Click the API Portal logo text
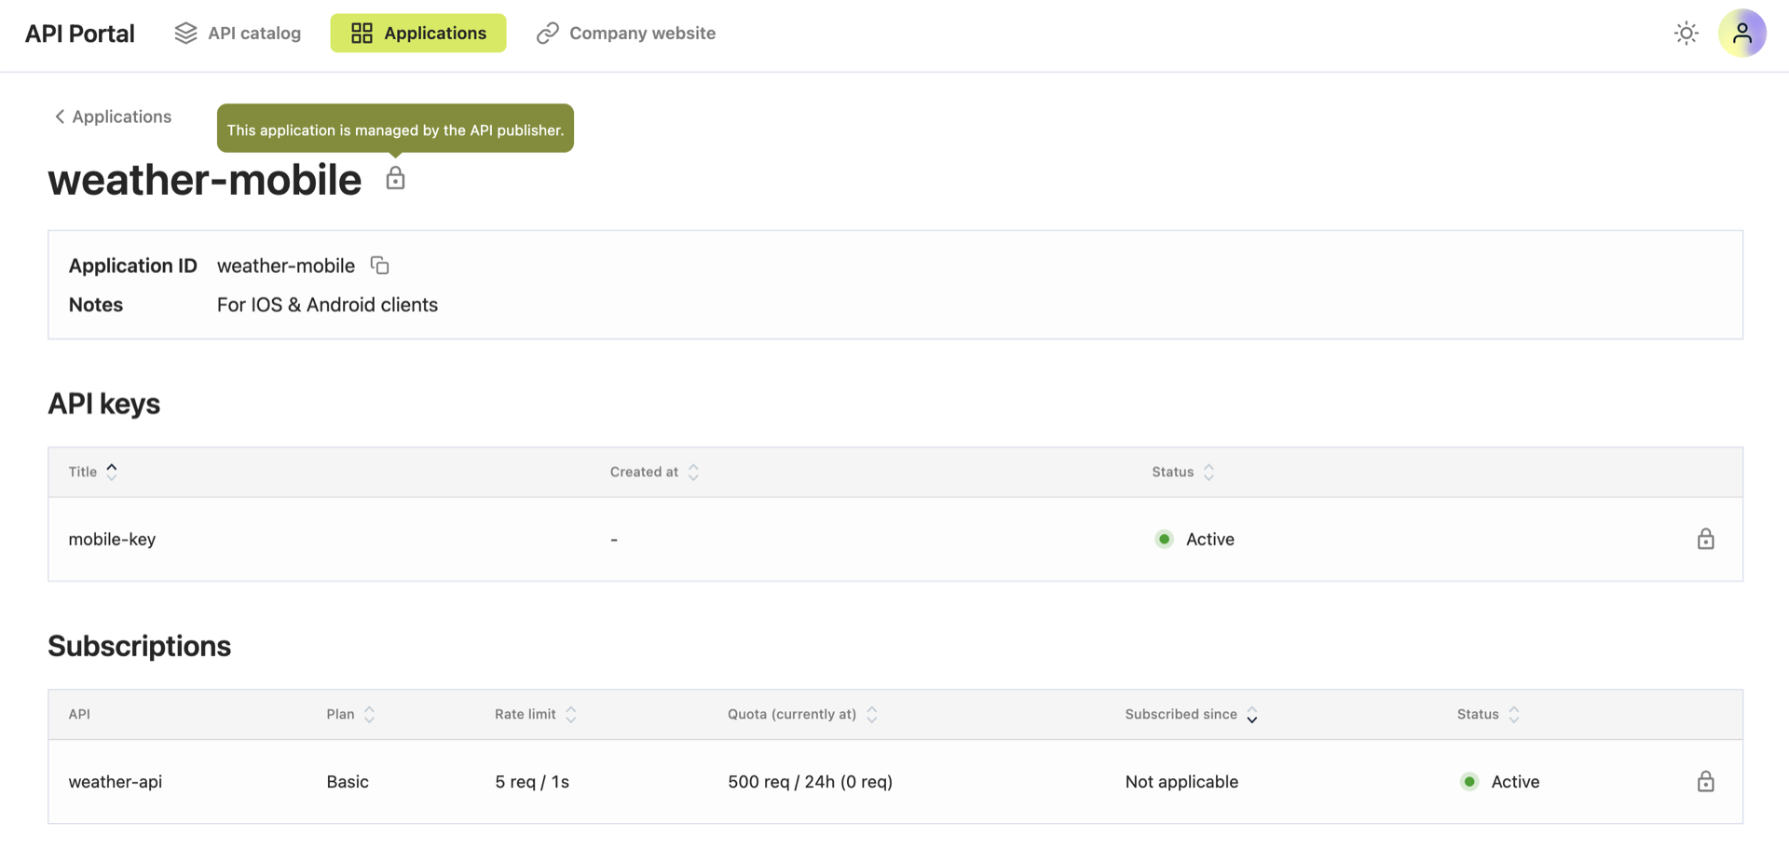The width and height of the screenshot is (1789, 850). tap(79, 34)
